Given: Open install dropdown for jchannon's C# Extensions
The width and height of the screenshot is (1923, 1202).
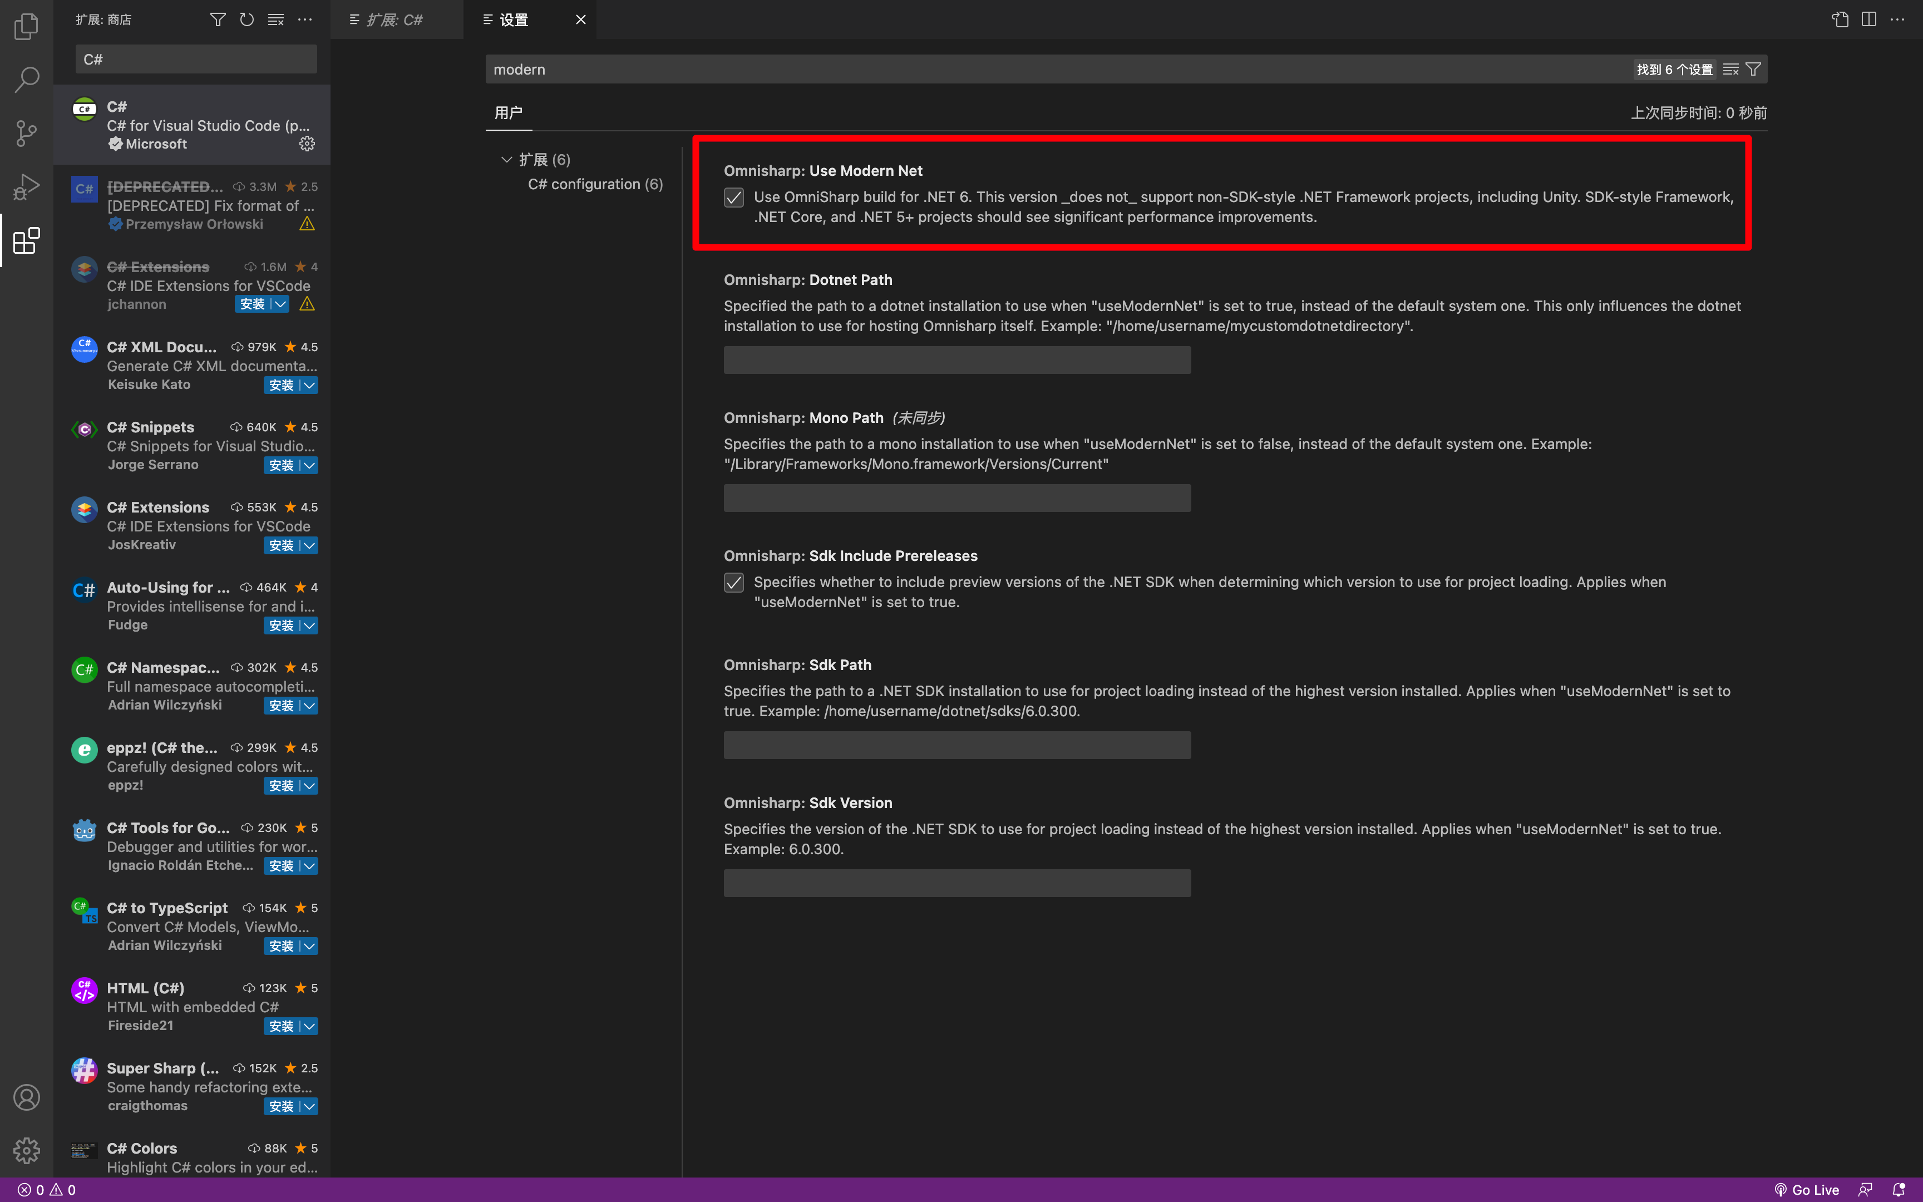Looking at the screenshot, I should [280, 304].
